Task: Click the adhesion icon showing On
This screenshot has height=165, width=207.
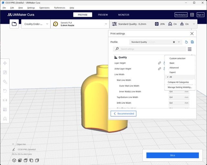Action: click(182, 24)
